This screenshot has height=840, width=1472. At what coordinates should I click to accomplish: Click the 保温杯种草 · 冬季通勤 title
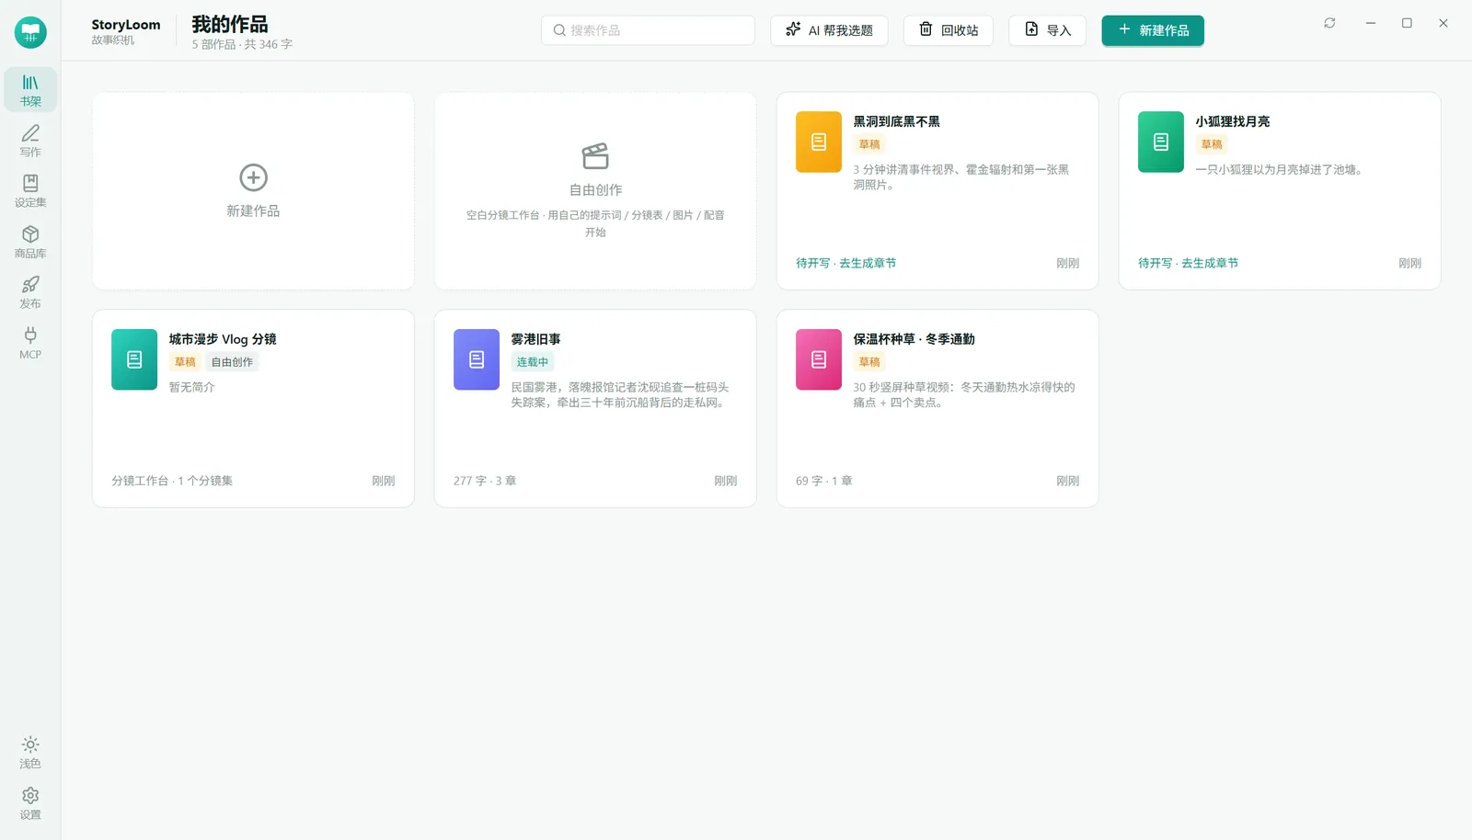[x=914, y=339]
